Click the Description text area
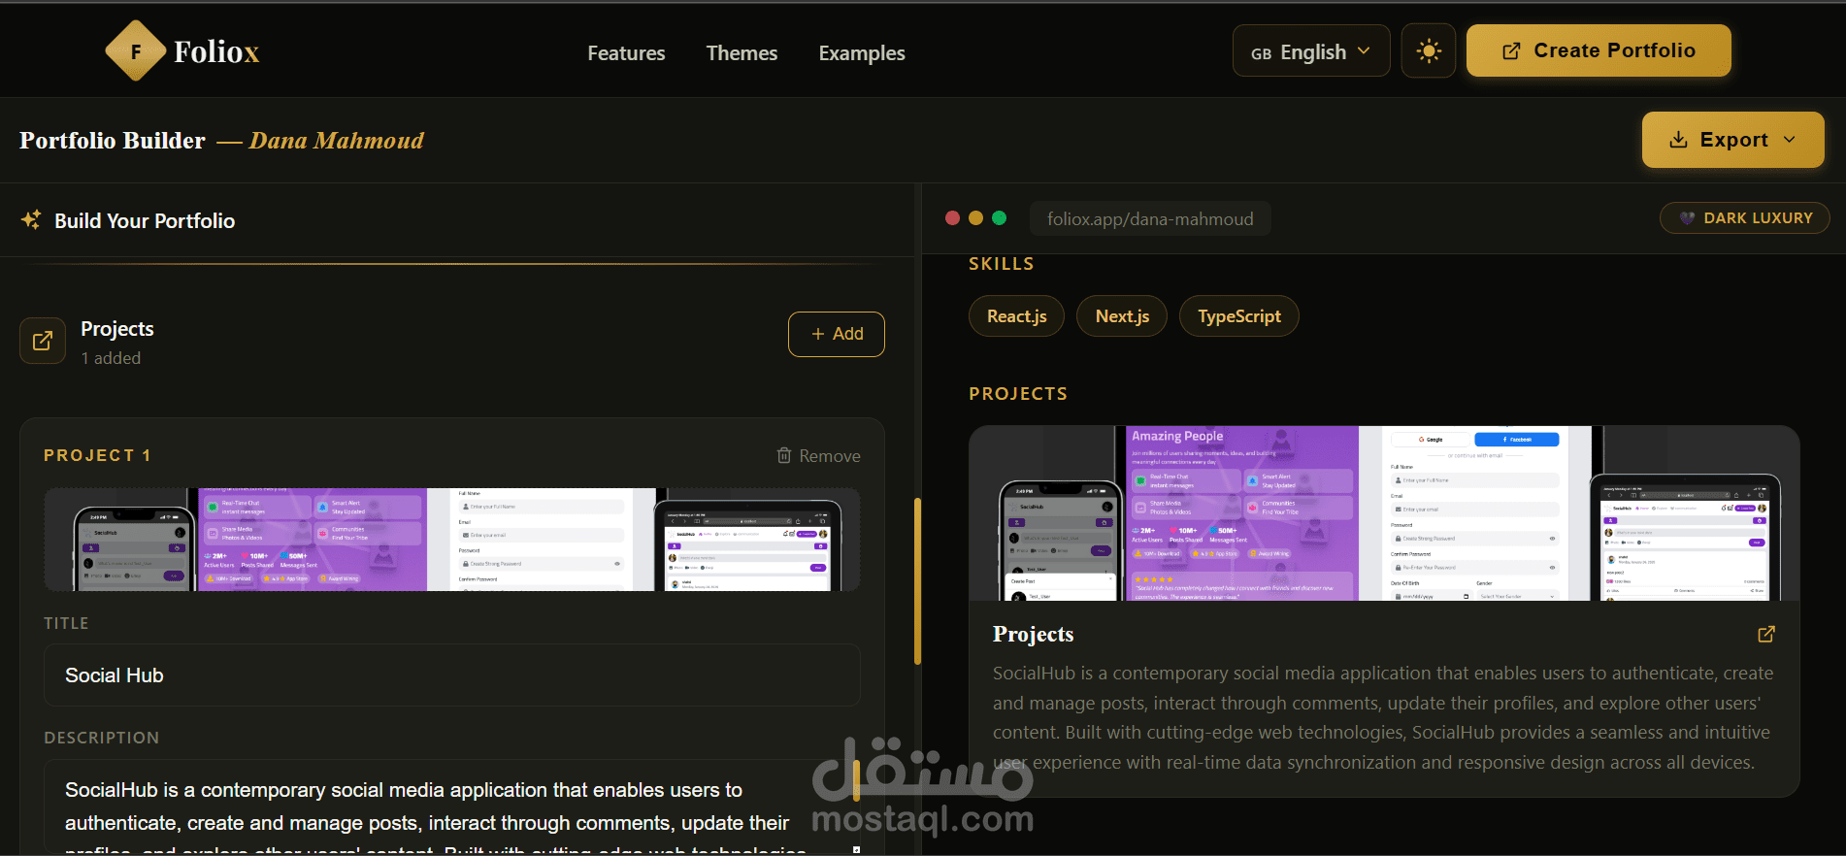1846x856 pixels. pyautogui.click(x=452, y=807)
